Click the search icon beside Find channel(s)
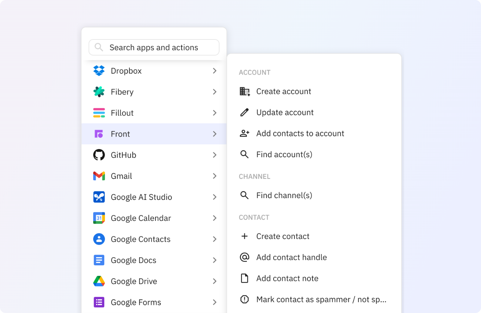Image resolution: width=481 pixels, height=313 pixels. click(244, 195)
